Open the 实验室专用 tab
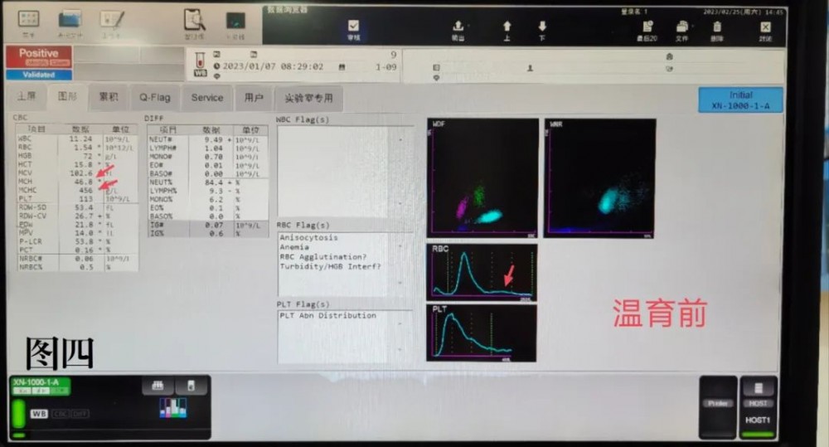The height and width of the screenshot is (447, 829). 308,99
